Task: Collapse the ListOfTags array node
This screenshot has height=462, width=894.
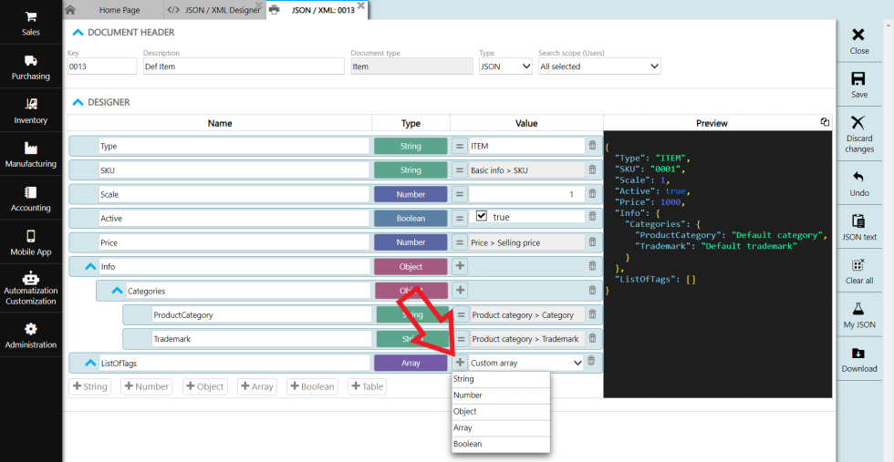Action: (x=90, y=363)
